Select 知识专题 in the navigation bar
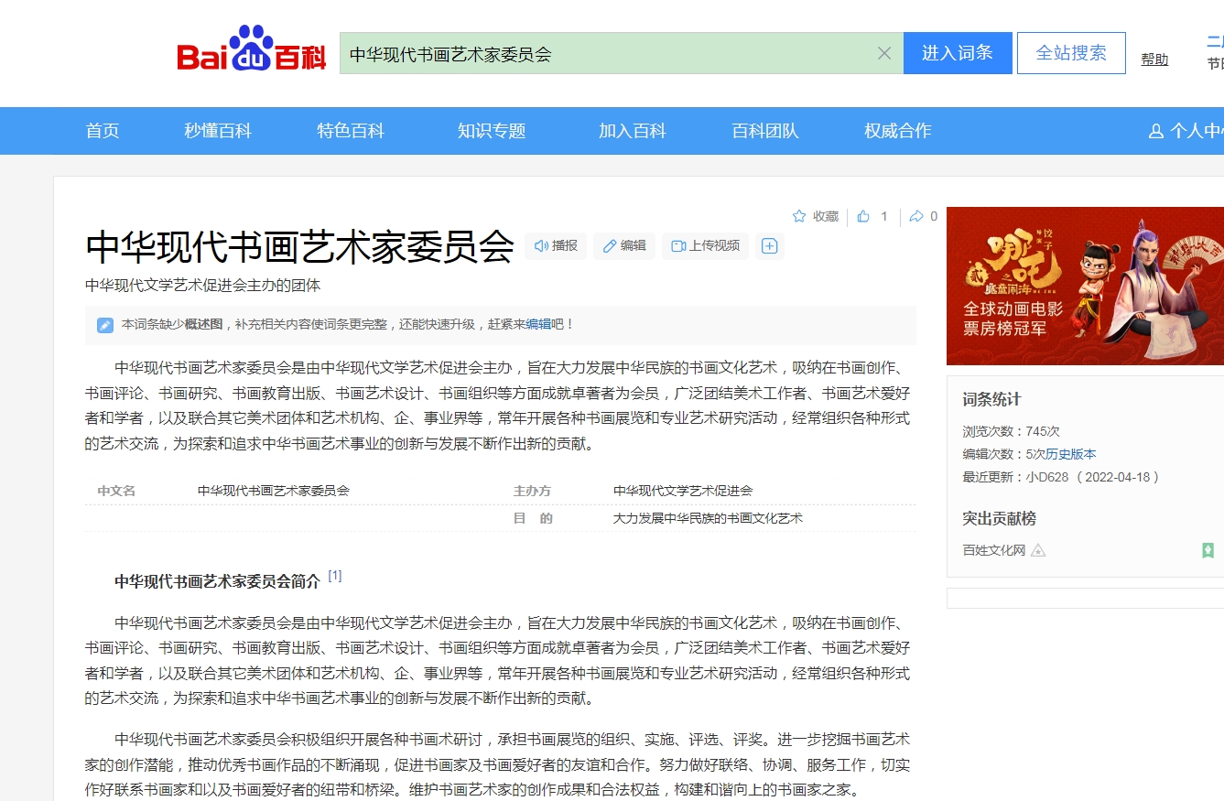 pos(492,131)
